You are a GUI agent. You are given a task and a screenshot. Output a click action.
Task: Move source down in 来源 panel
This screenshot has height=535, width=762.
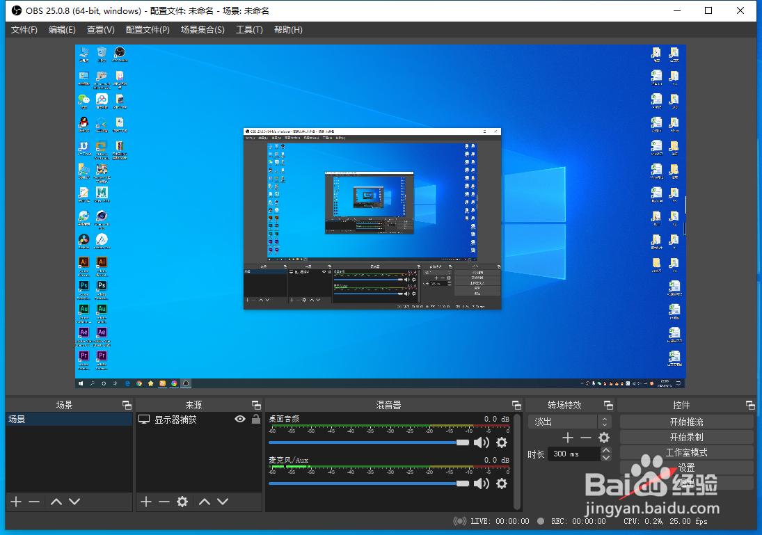click(x=223, y=502)
